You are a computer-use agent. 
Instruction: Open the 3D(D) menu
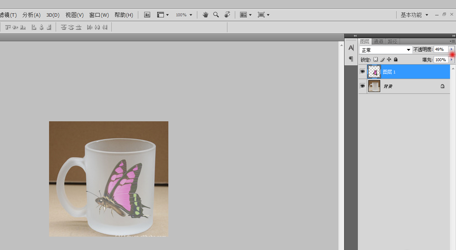point(53,15)
